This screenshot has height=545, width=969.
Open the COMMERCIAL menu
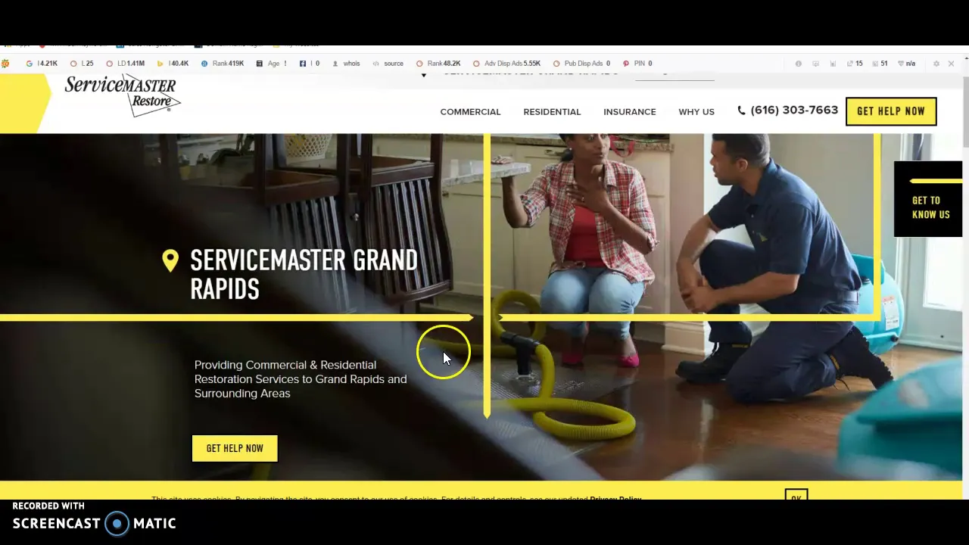pyautogui.click(x=470, y=112)
